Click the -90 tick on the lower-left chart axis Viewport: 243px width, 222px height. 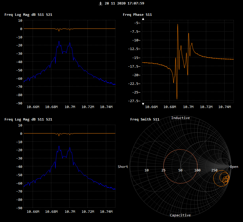[x=19, y=208]
